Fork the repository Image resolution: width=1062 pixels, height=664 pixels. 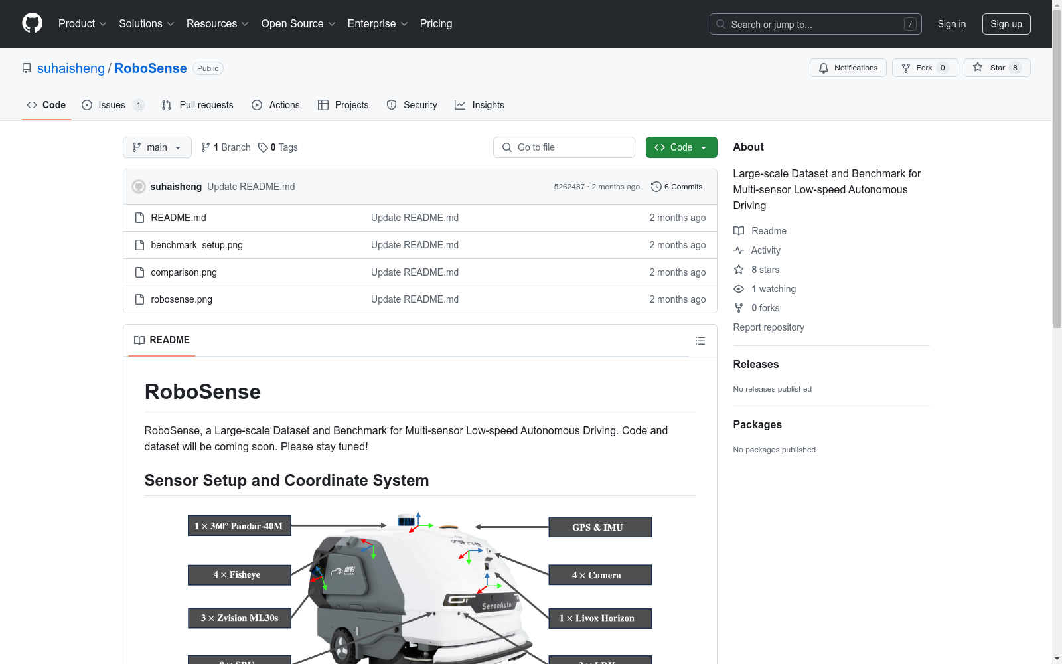(925, 68)
